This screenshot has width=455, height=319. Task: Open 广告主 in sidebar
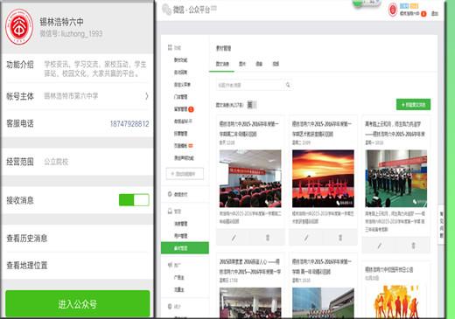[179, 278]
